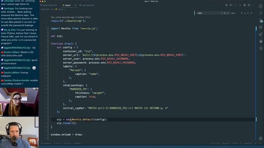Screen dimensions: 264x148
Task: Click 'app.js' in the breadcrumb path
Action: [x=60, y=9]
